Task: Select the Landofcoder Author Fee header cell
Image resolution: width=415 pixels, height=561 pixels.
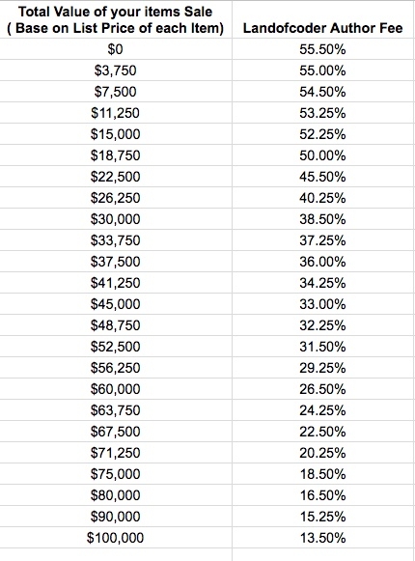Action: click(322, 19)
